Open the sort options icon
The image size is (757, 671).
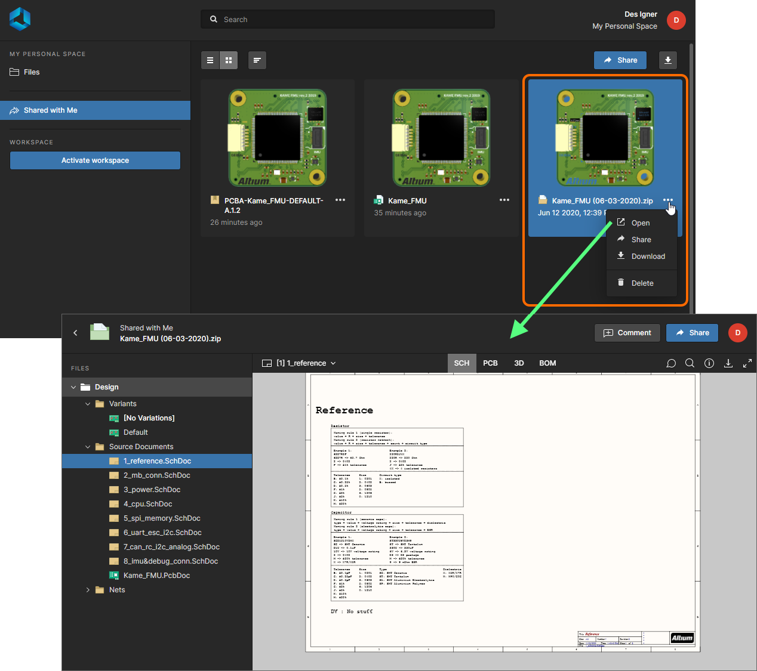(x=257, y=60)
